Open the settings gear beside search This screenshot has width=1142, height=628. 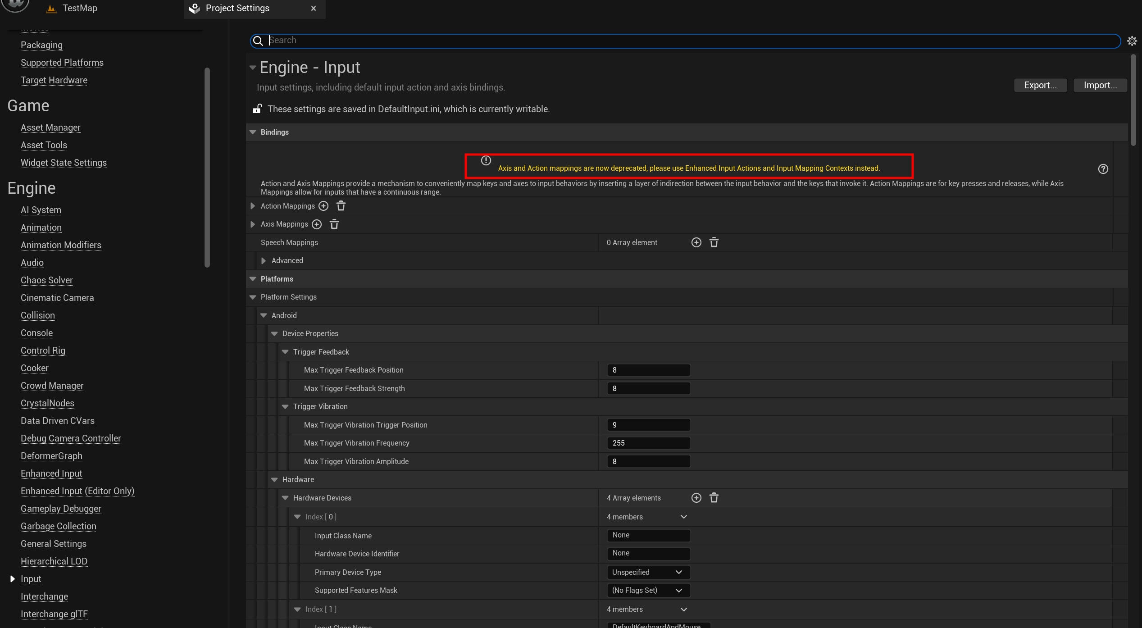(x=1132, y=41)
